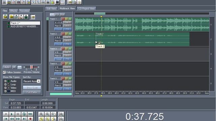Click the Pause transport button

[x=18, y=114]
